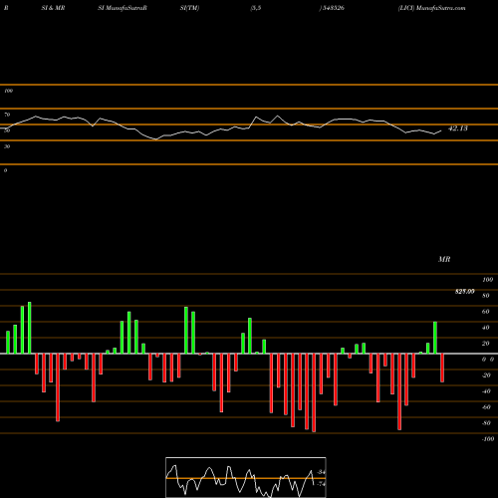Screen dimensions: 498x498
Task: Click the "SI MunafaSutraR" header text
Action: (x=123, y=8)
